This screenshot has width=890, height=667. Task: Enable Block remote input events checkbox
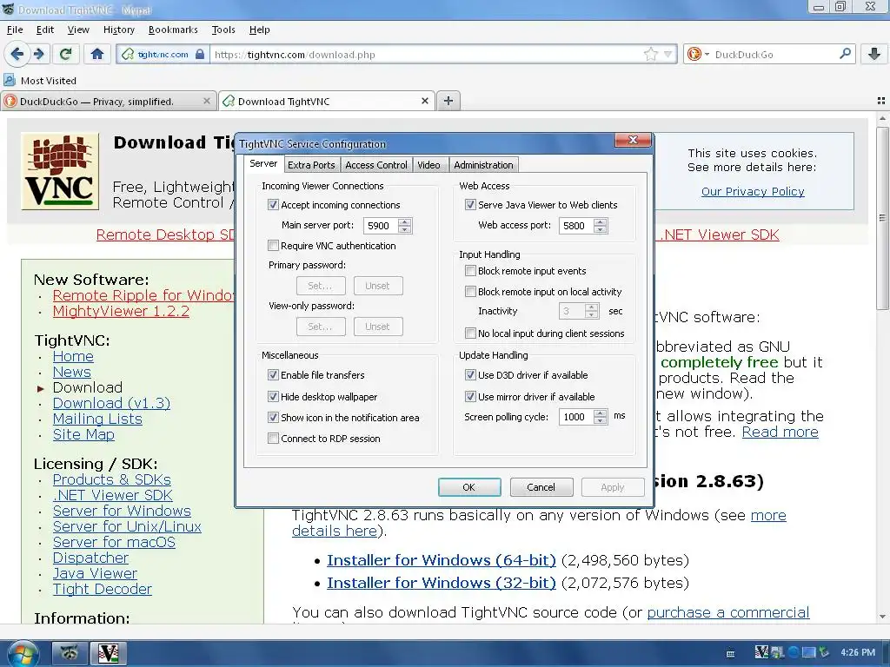(470, 271)
